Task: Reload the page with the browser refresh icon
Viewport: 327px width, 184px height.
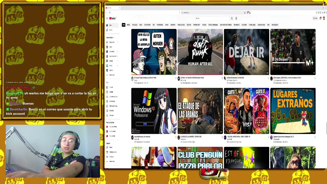Action: [110, 13]
